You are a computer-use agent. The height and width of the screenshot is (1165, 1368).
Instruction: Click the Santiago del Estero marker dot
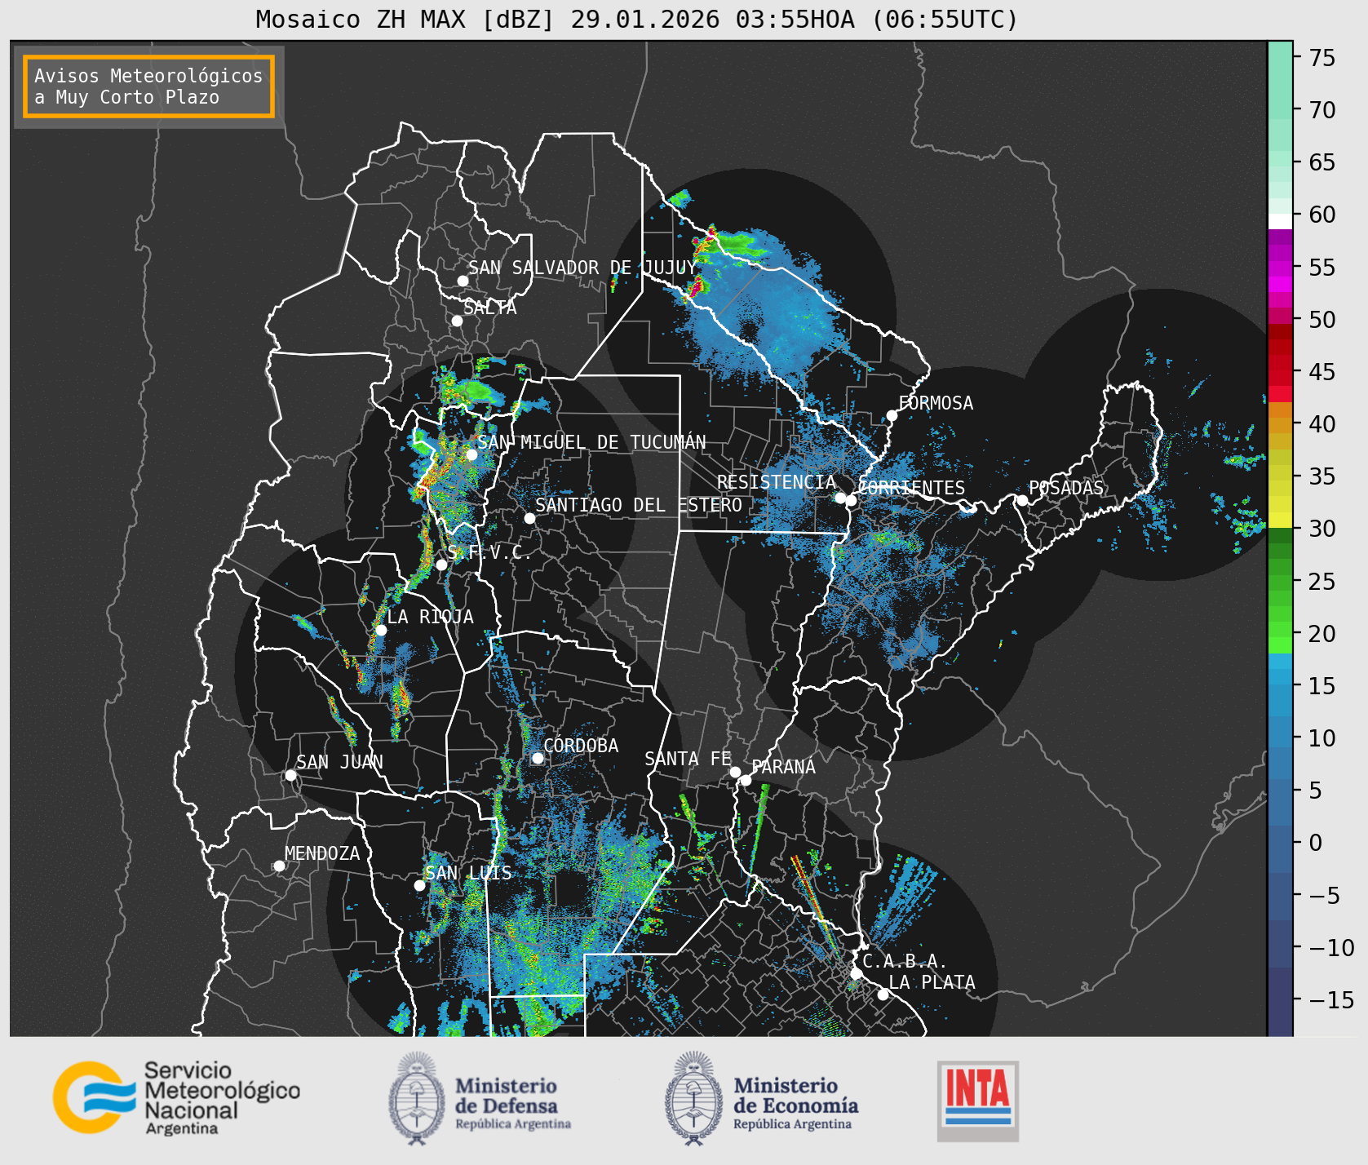[x=529, y=518]
